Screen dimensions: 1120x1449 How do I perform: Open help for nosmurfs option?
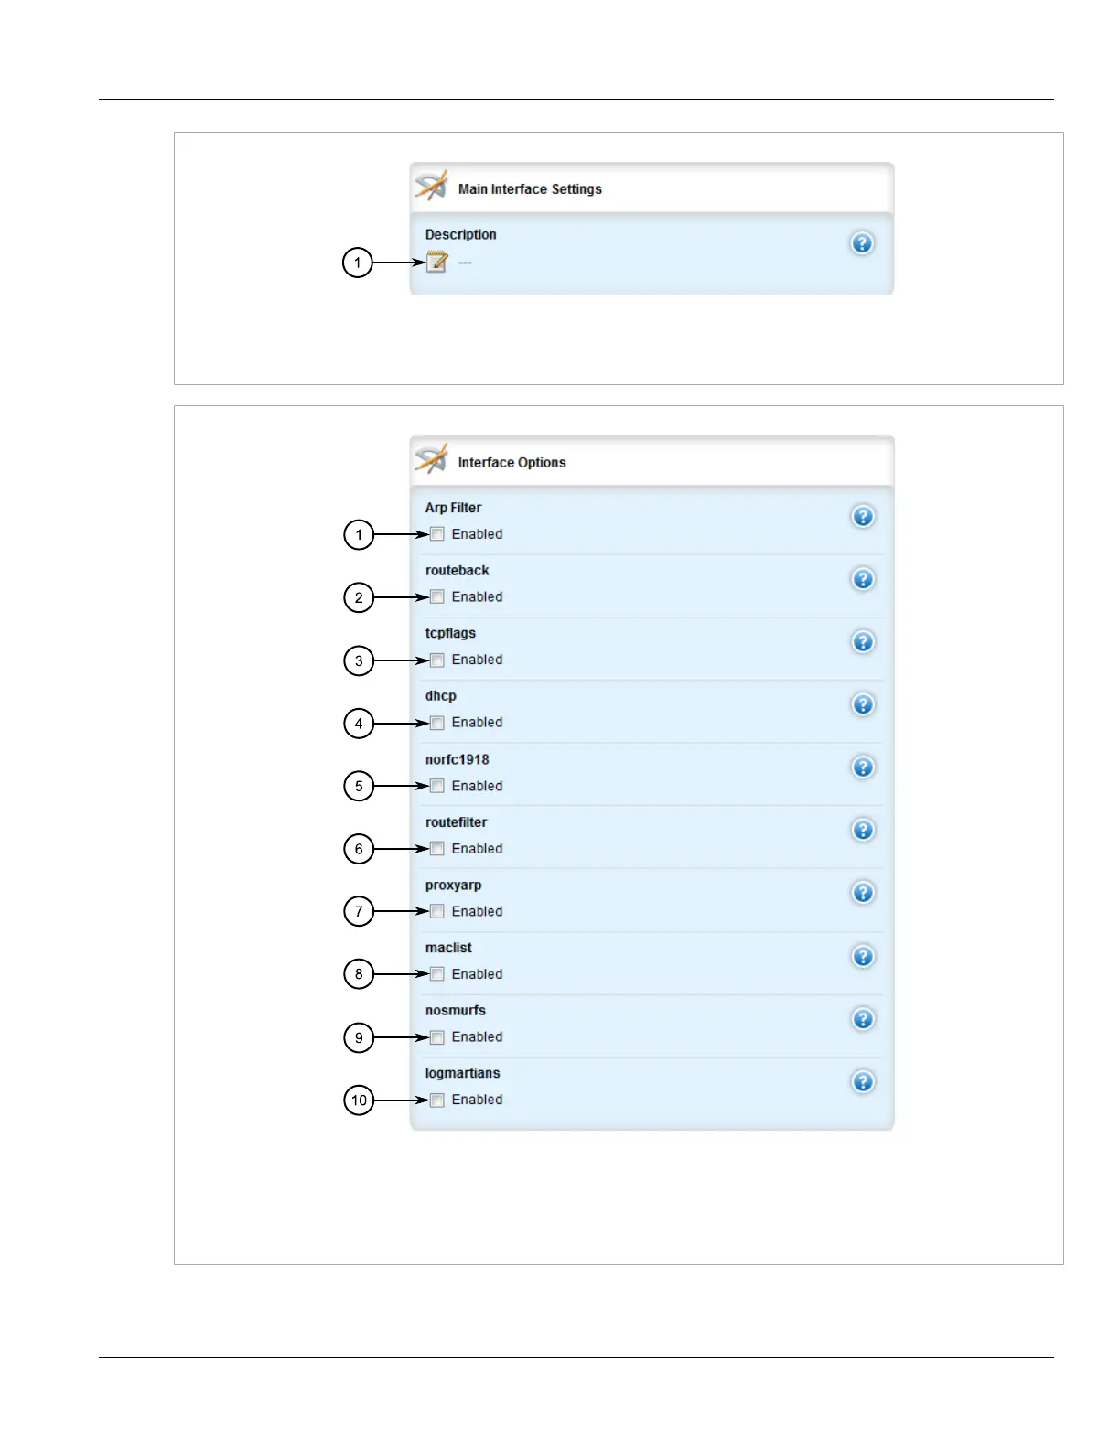(862, 1019)
